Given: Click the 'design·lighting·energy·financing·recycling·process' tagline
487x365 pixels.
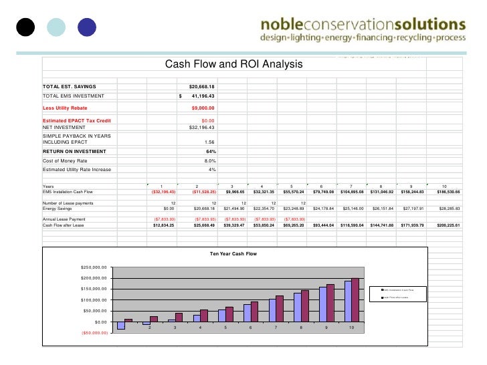Looking at the screenshot, I should 363,37.
